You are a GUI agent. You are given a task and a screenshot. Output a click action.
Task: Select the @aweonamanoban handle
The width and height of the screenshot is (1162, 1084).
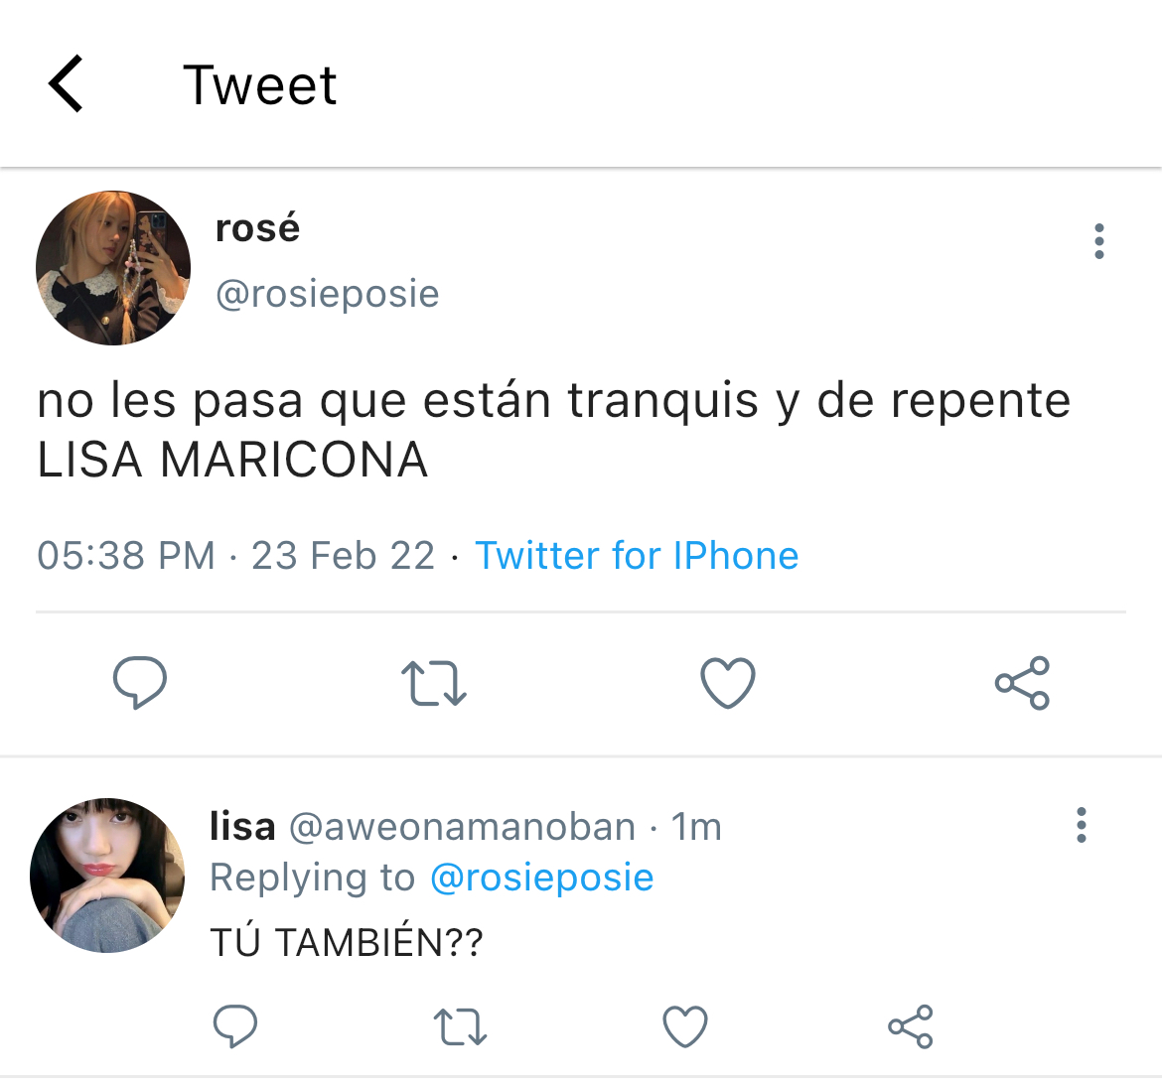click(x=462, y=827)
